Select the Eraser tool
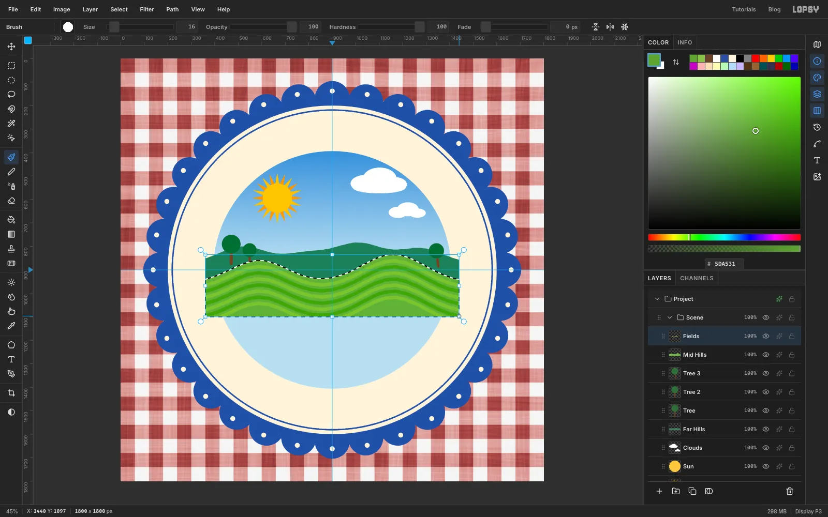 [11, 201]
